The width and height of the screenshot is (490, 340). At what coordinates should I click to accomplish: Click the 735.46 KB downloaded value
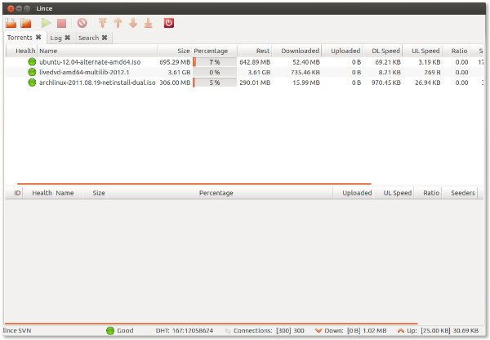(305, 72)
